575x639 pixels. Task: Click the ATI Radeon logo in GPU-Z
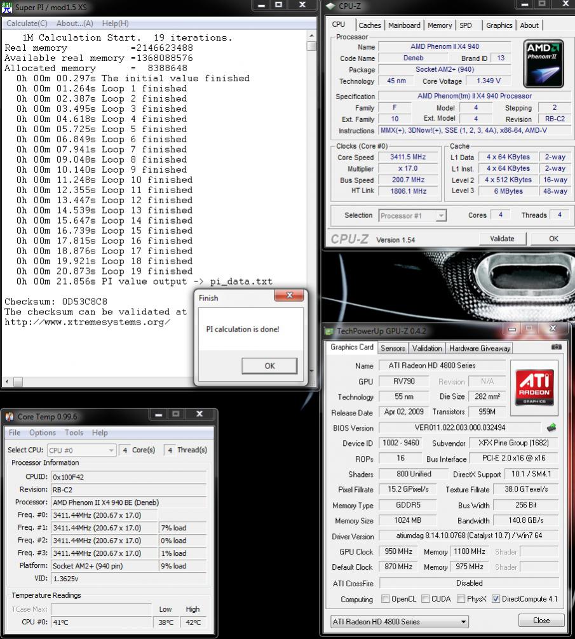tap(534, 387)
